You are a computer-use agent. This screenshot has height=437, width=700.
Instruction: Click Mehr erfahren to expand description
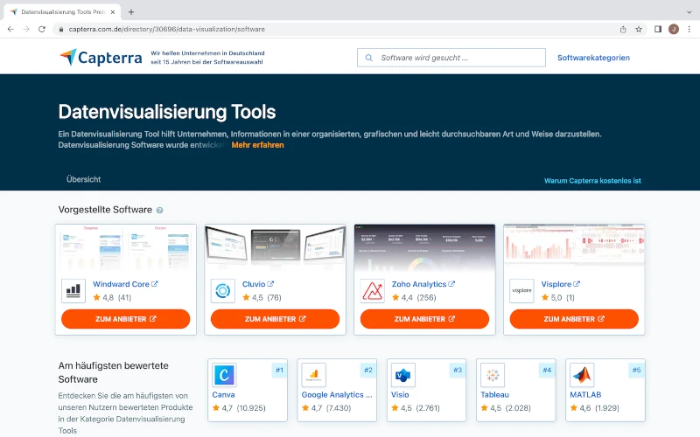257,145
